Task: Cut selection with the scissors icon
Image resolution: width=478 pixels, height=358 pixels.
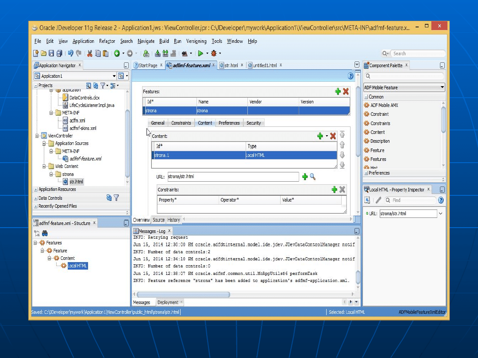Action: point(89,53)
